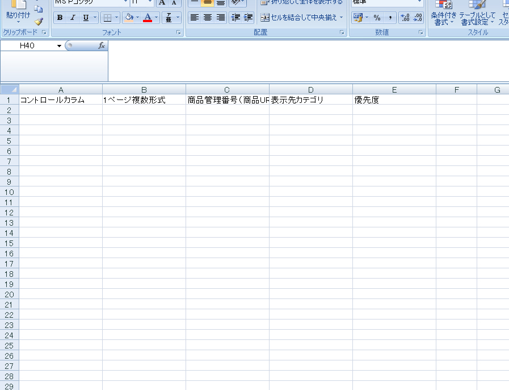Select row 10 header
The image size is (509, 390).
pyautogui.click(x=10, y=192)
